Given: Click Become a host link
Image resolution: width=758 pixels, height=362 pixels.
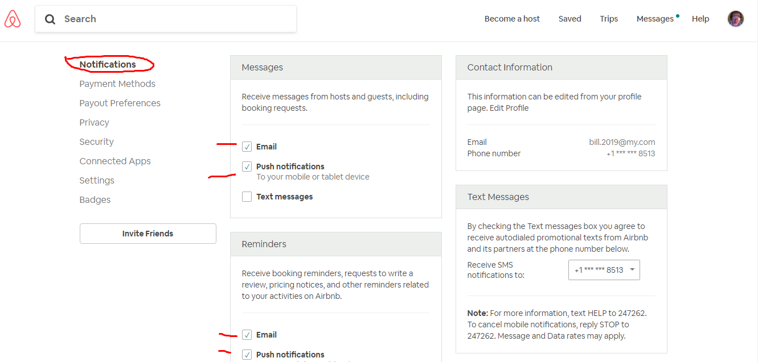Looking at the screenshot, I should tap(512, 19).
